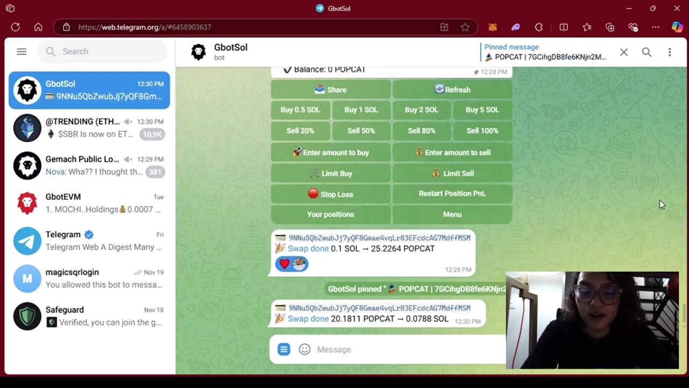This screenshot has width=689, height=388.
Task: Go to the browser home page
Action: coord(38,27)
